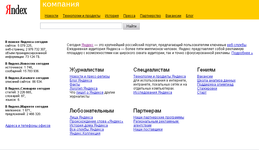259x150 pixels.
Task: Open Наши партнерские программы link
Action: pos(159,117)
